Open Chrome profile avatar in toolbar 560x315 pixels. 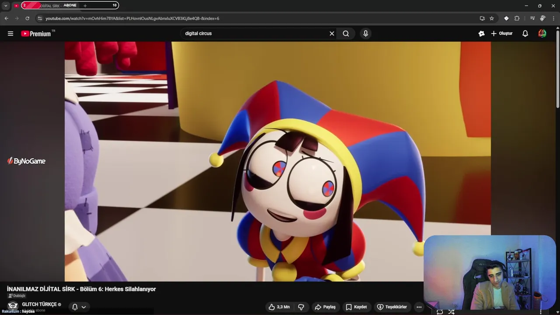pos(542,18)
